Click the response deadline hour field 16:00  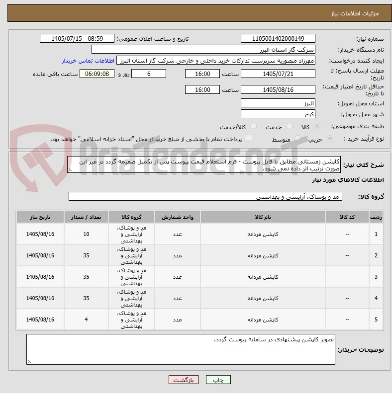[x=202, y=74]
